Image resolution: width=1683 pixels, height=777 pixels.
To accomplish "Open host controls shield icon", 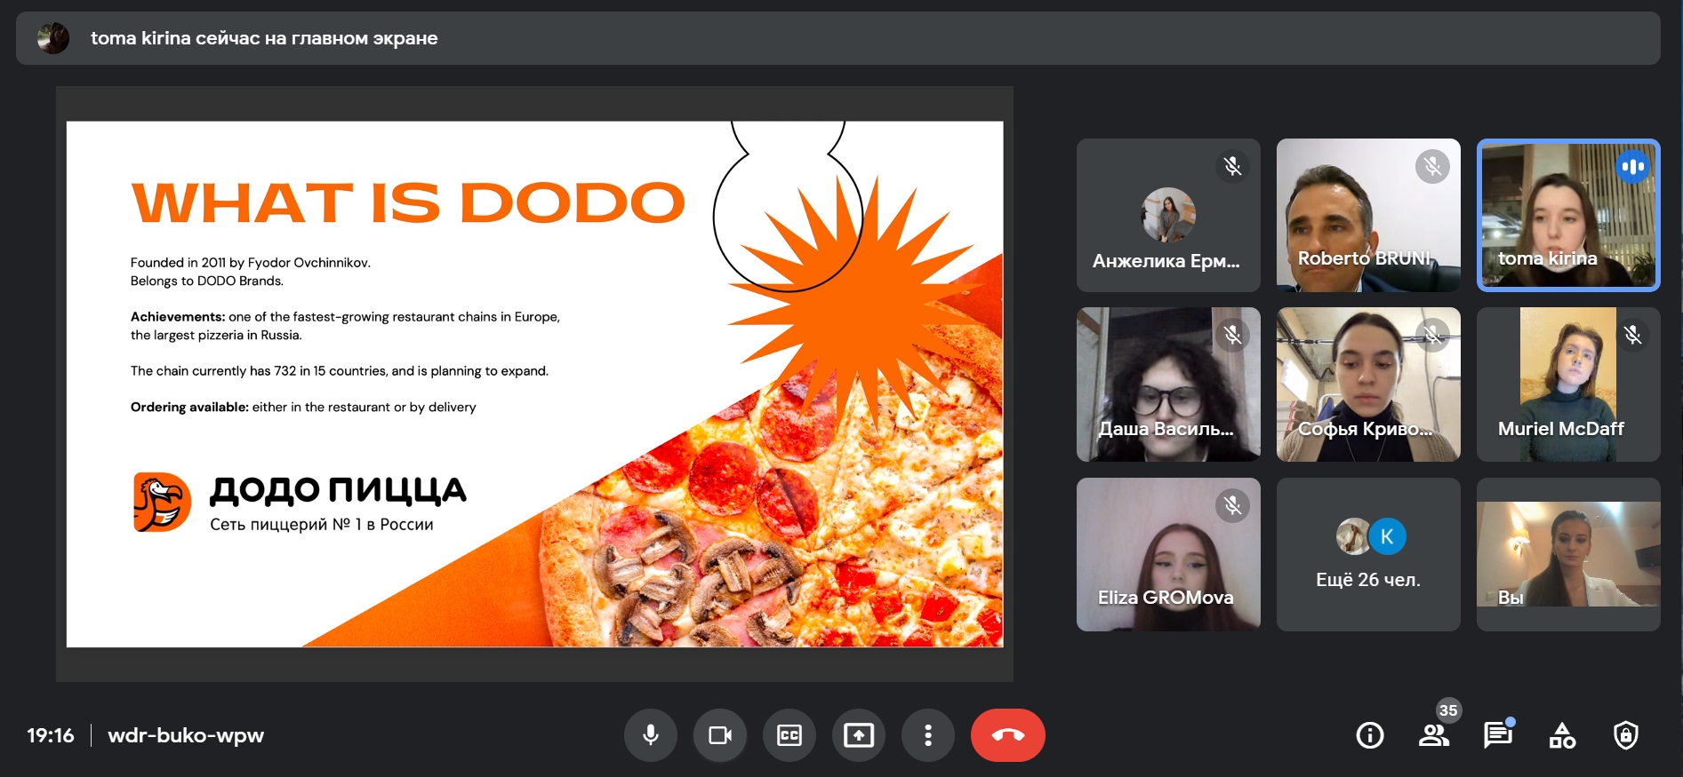I will click(x=1626, y=735).
